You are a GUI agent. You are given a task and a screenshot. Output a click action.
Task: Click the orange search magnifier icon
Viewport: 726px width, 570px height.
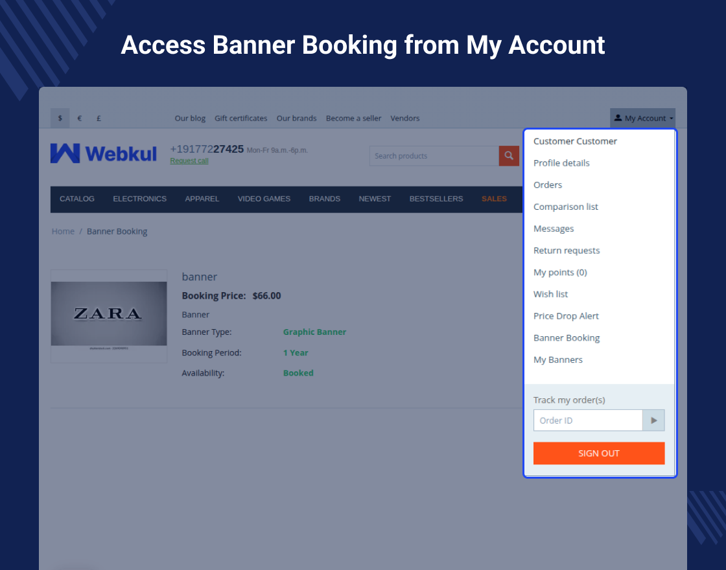(x=509, y=156)
